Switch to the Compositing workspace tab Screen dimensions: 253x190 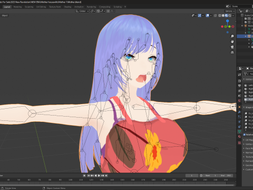click(104, 7)
